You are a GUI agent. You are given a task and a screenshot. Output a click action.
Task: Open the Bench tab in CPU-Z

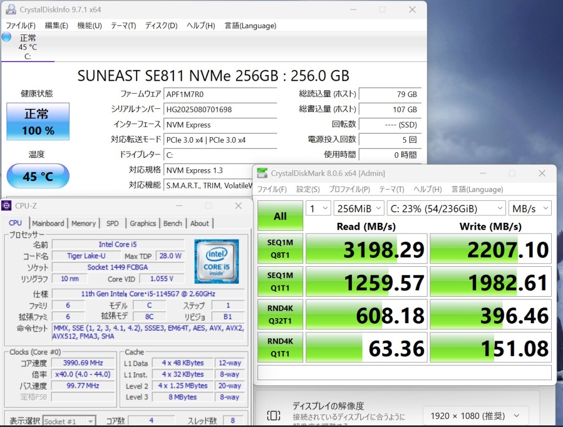[x=172, y=223]
